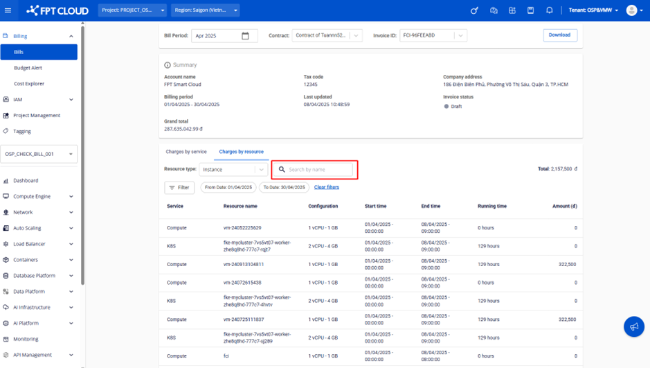Click the Search by name field
The height and width of the screenshot is (368, 650).
318,169
